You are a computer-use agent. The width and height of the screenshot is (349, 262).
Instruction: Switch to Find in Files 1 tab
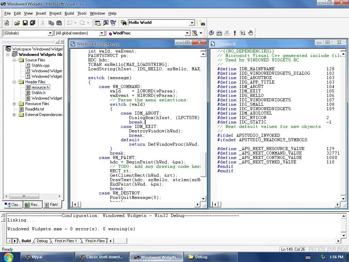pyautogui.click(x=66, y=241)
